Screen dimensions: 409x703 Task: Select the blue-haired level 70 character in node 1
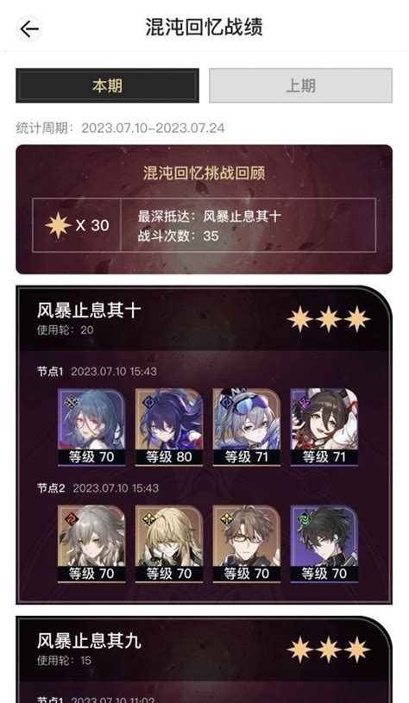91,427
